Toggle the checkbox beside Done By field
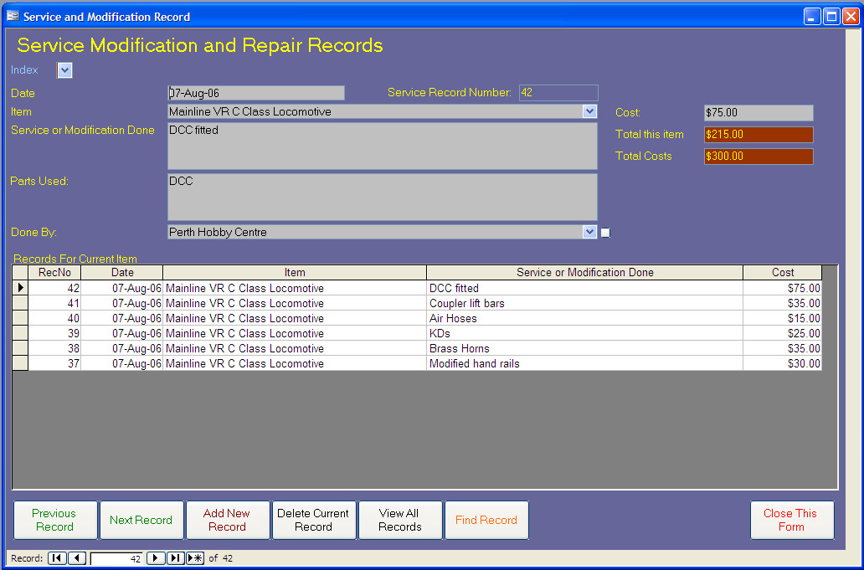The height and width of the screenshot is (570, 864). (605, 233)
